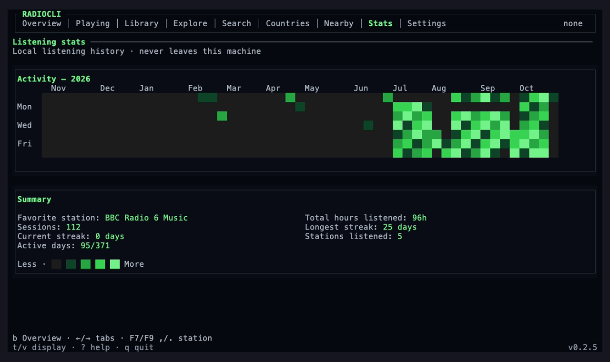The height and width of the screenshot is (362, 610).
Task: Click 'Local listening history' subtitle text
Action: (69, 51)
